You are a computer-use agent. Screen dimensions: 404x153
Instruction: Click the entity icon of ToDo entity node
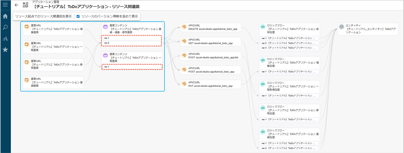coord(342,27)
